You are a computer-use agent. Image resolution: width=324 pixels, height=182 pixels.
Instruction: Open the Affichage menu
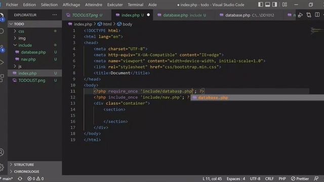71,5
